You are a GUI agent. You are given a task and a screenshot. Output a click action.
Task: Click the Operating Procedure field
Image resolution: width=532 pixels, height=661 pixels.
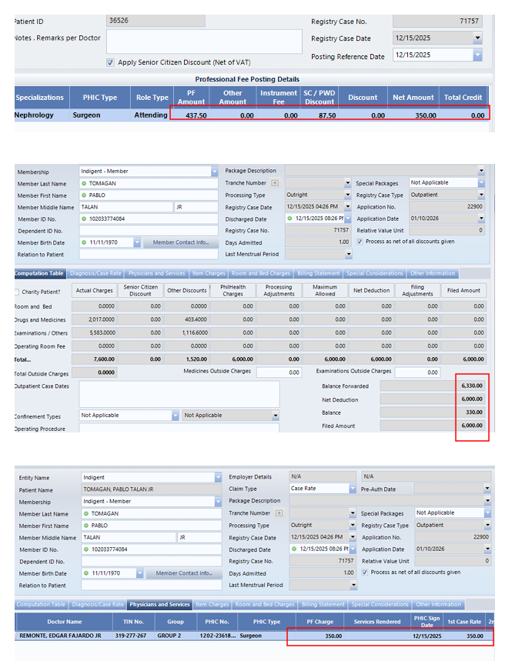(179, 428)
